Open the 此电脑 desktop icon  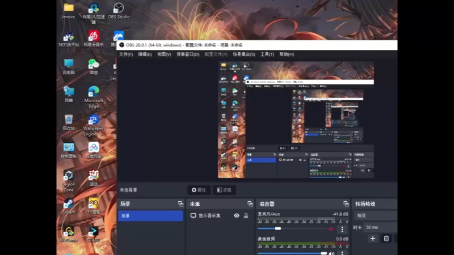point(69,67)
